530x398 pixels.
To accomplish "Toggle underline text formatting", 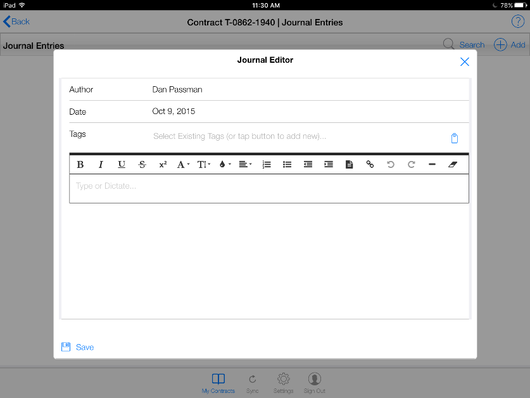I will tap(122, 165).
